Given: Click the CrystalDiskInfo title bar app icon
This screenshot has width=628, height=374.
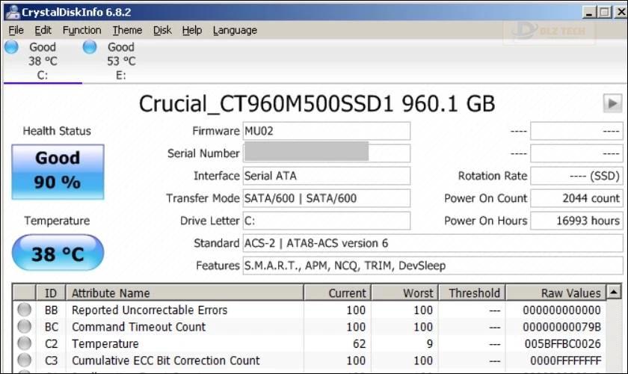Looking at the screenshot, I should click(x=12, y=12).
